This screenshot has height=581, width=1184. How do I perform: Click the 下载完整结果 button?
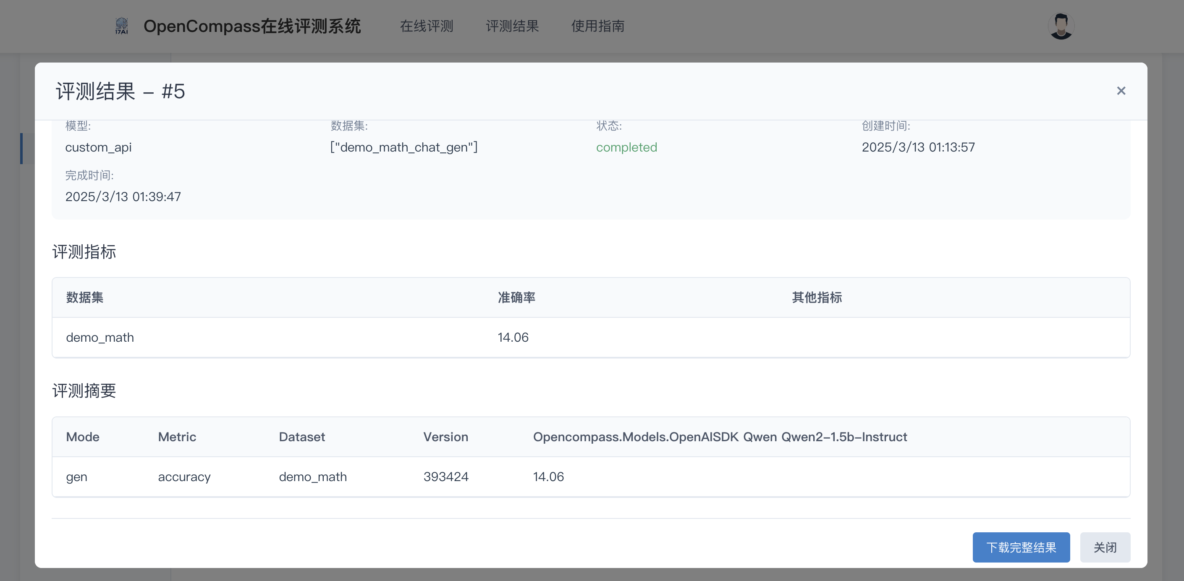1021,547
